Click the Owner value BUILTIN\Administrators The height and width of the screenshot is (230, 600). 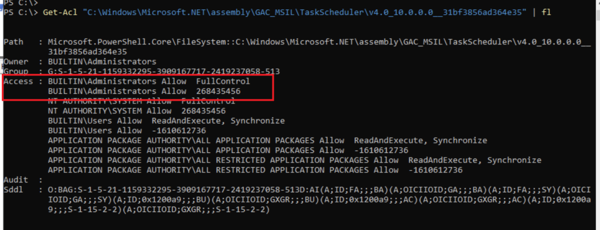102,61
